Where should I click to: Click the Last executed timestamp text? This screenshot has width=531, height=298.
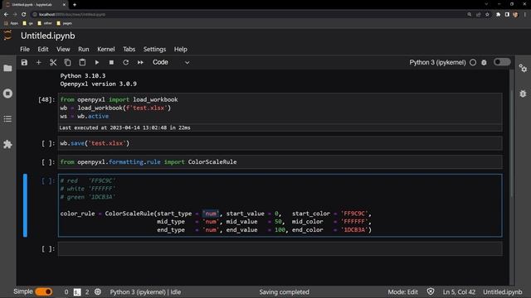click(124, 127)
